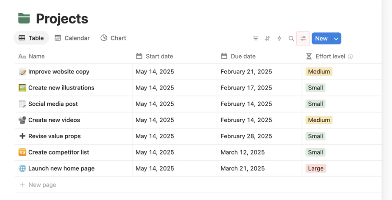Expand the New button dropdown arrow

(336, 38)
